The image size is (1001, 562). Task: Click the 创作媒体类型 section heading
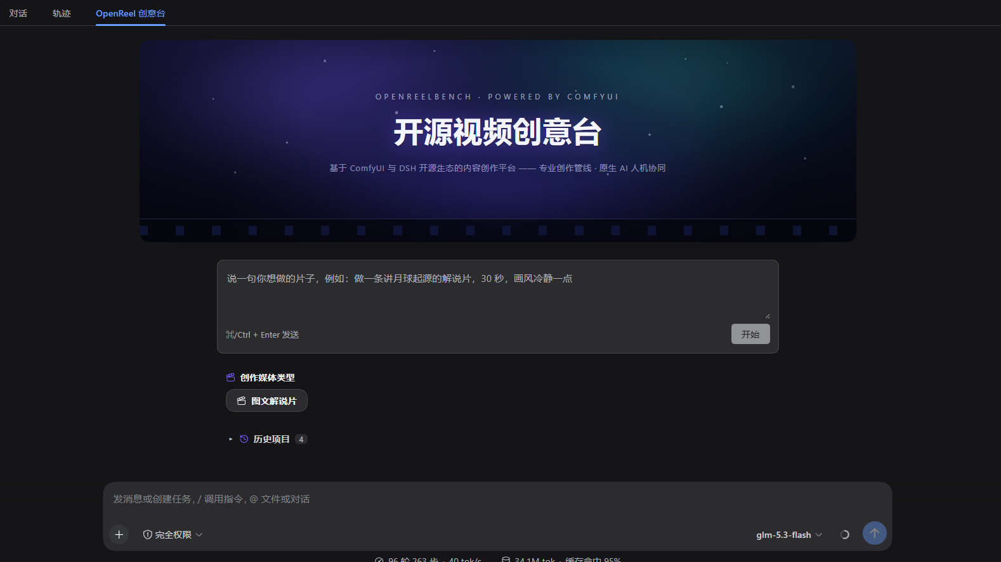click(x=268, y=378)
